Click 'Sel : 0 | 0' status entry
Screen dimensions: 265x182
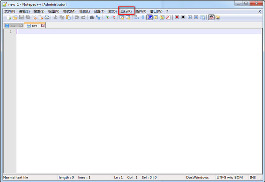pos(149,178)
